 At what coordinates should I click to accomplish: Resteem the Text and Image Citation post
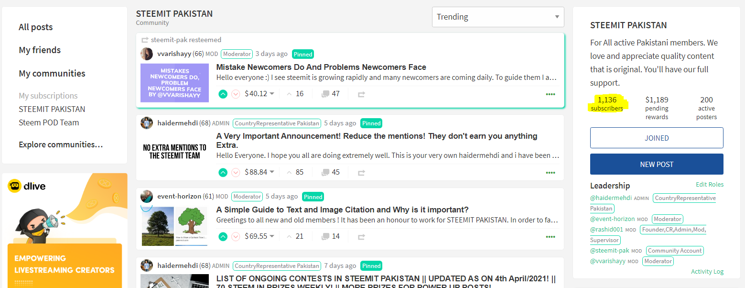[x=361, y=237]
